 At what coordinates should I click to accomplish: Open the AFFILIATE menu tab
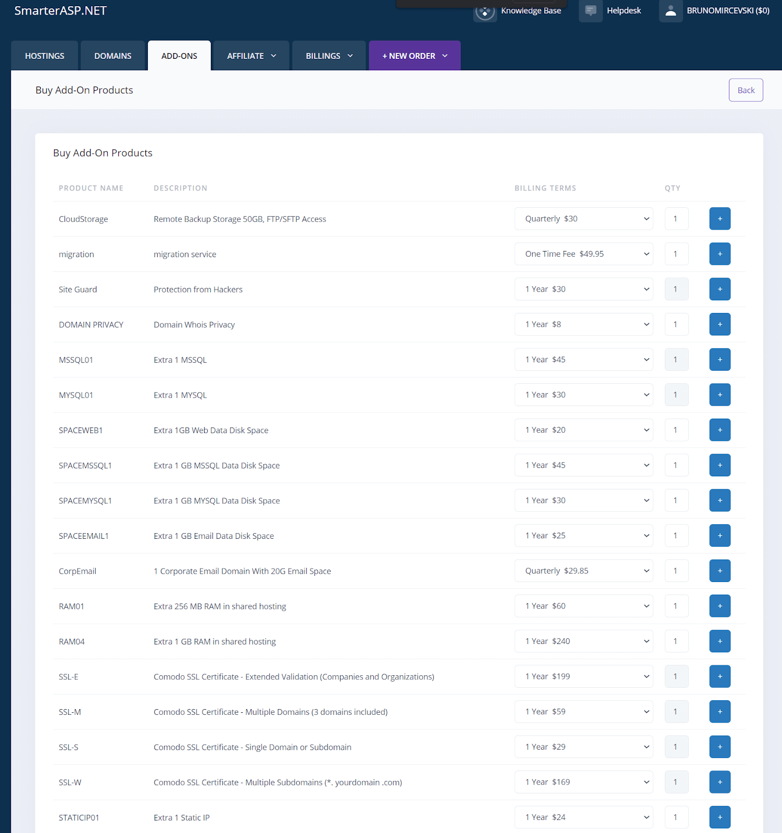click(251, 56)
